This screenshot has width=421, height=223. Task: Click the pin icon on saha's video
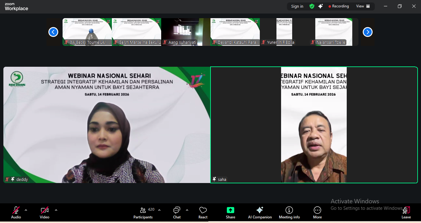214,179
